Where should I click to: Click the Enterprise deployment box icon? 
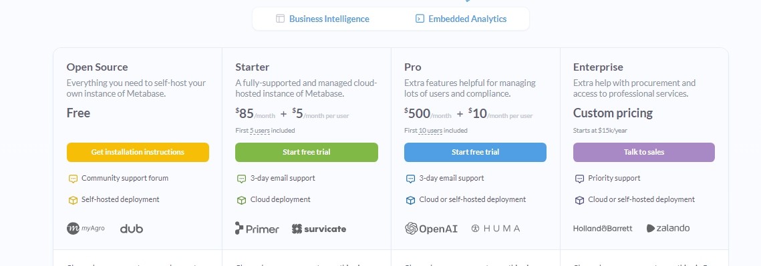click(x=579, y=200)
